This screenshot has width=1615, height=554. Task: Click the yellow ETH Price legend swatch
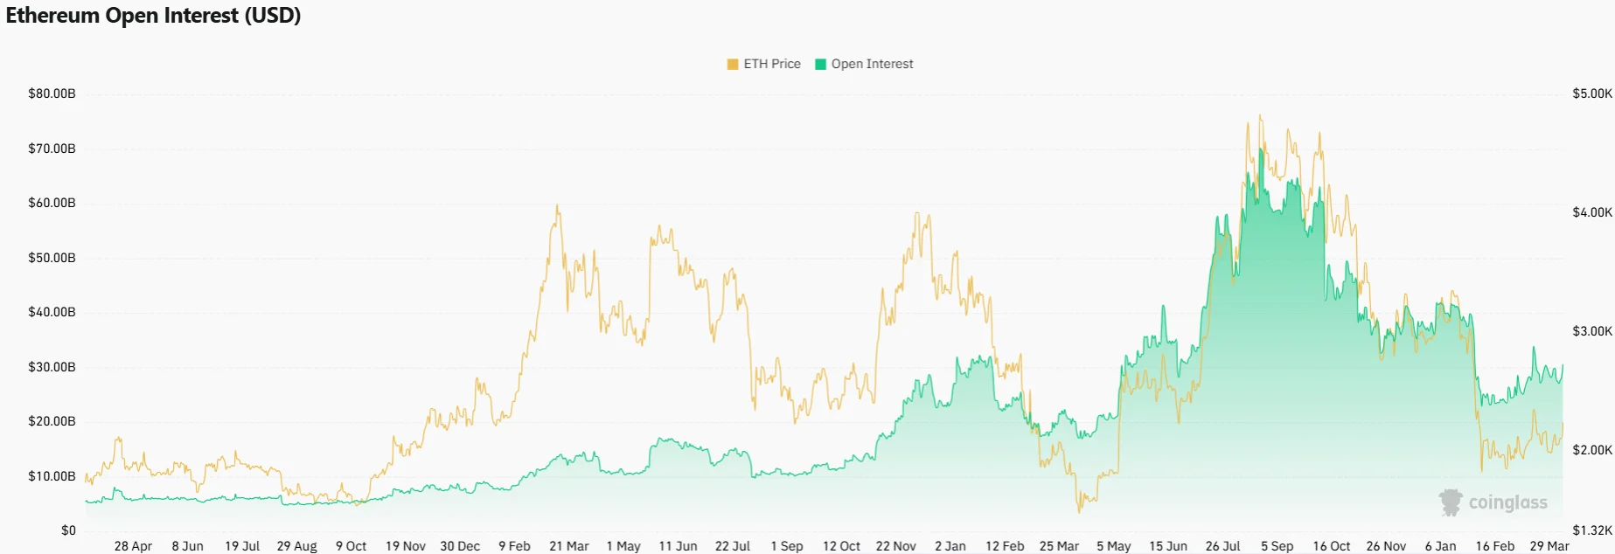tap(733, 64)
